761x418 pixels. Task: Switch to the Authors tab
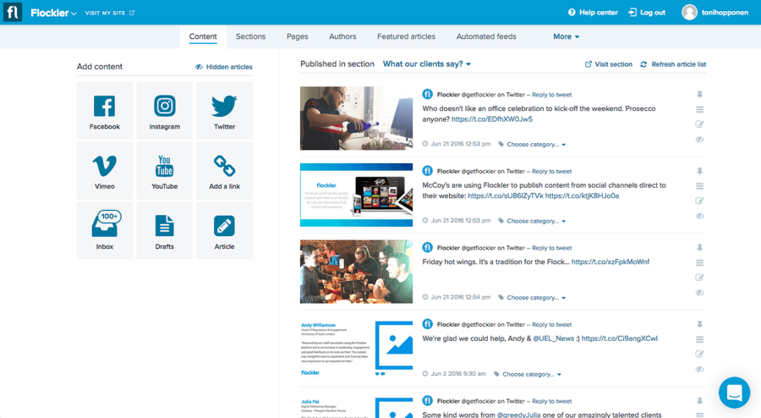(342, 36)
